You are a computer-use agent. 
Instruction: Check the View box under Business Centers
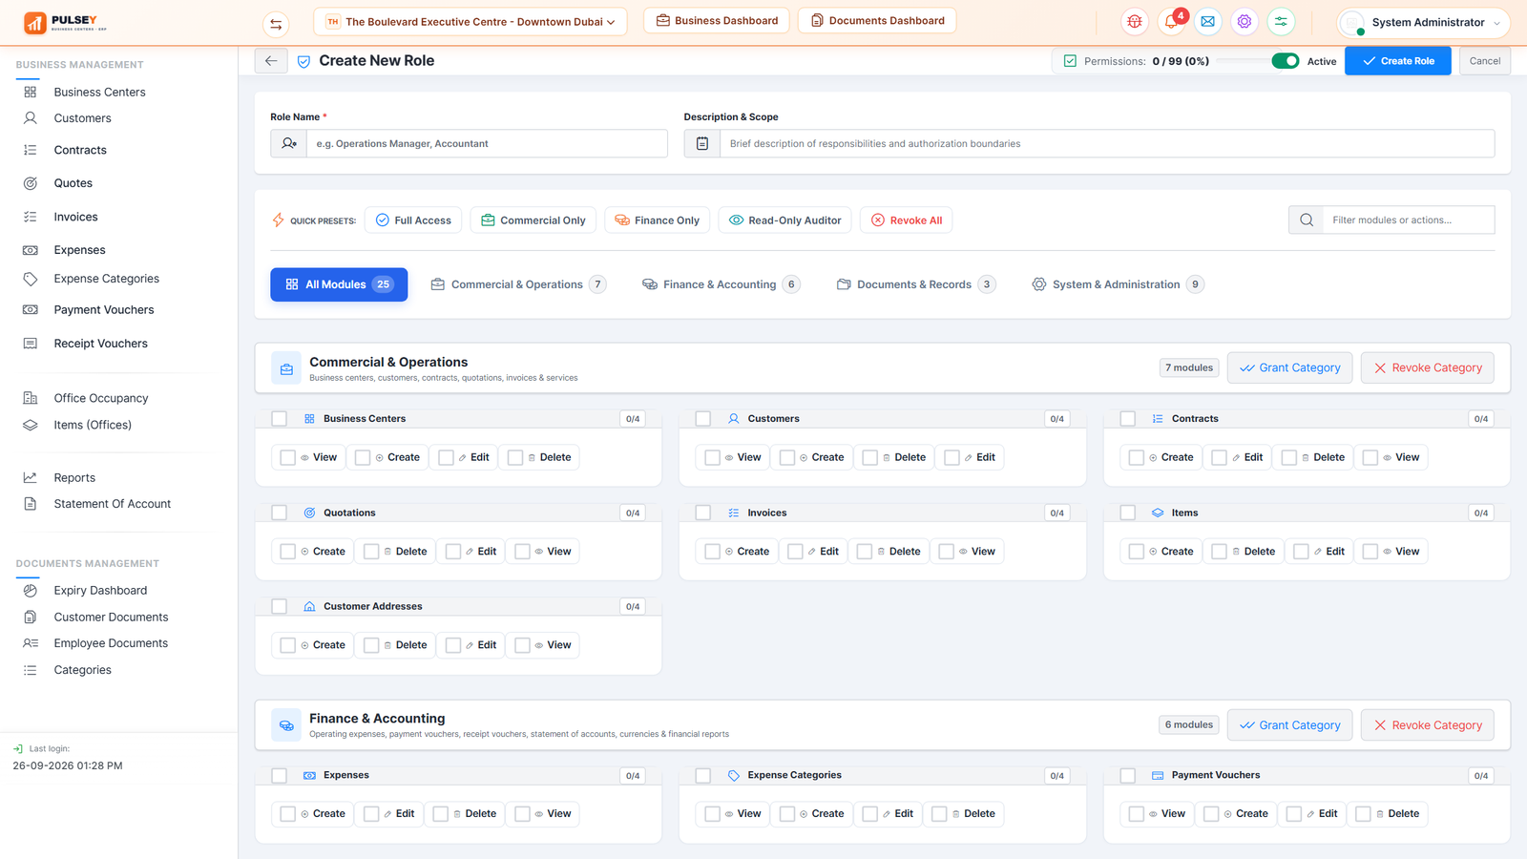[287, 457]
